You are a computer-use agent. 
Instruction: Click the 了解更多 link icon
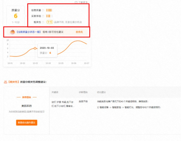pos(76,2)
